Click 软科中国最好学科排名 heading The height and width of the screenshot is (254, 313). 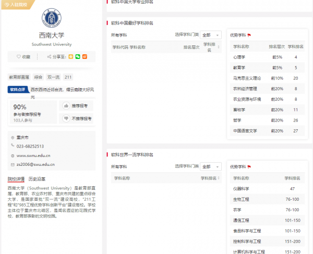point(132,23)
